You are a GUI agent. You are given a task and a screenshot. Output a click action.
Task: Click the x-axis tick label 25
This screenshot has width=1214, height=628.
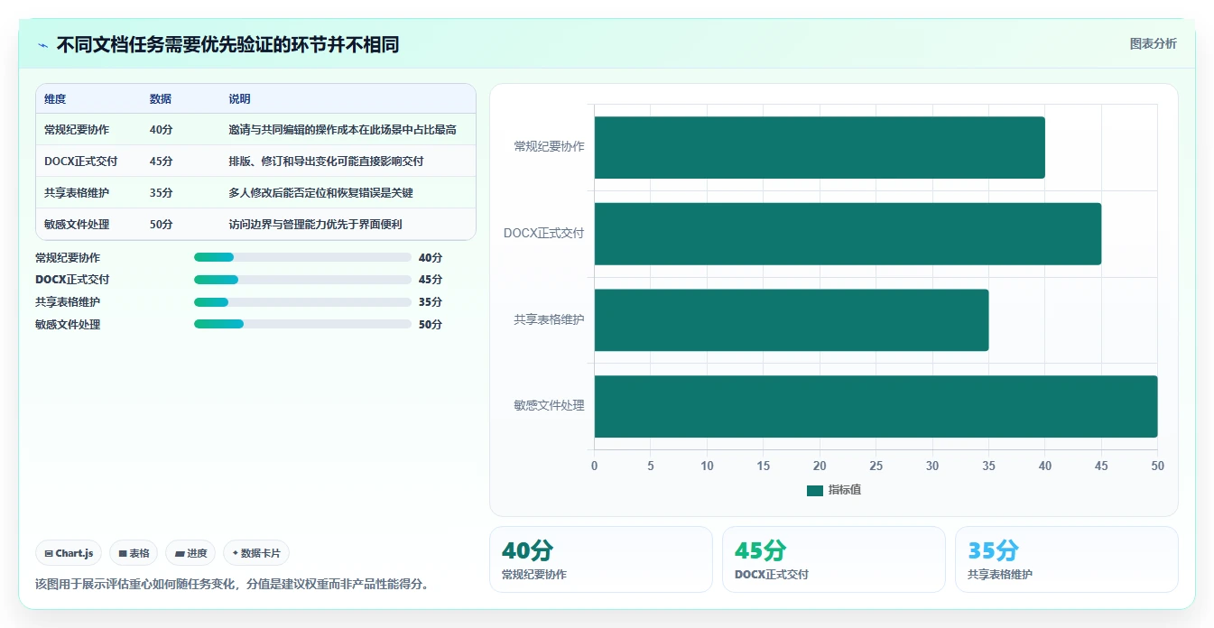point(876,466)
